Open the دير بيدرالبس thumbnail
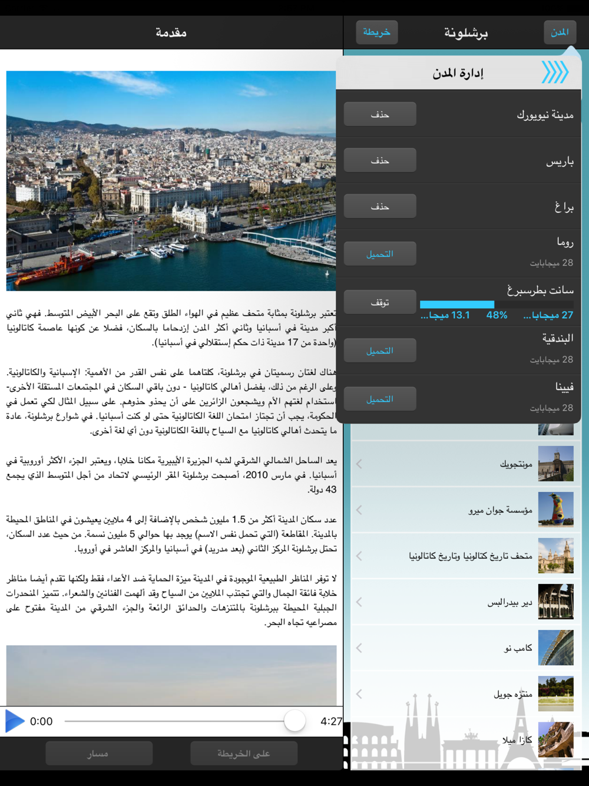 (555, 602)
